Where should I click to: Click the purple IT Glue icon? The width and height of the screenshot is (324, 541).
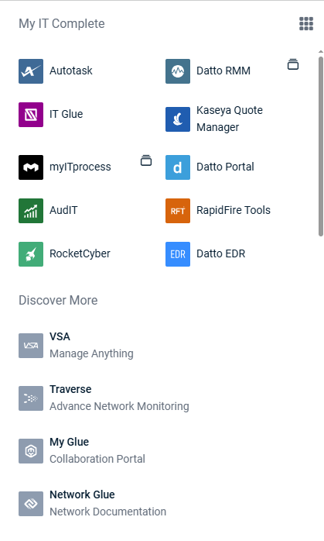click(x=31, y=115)
